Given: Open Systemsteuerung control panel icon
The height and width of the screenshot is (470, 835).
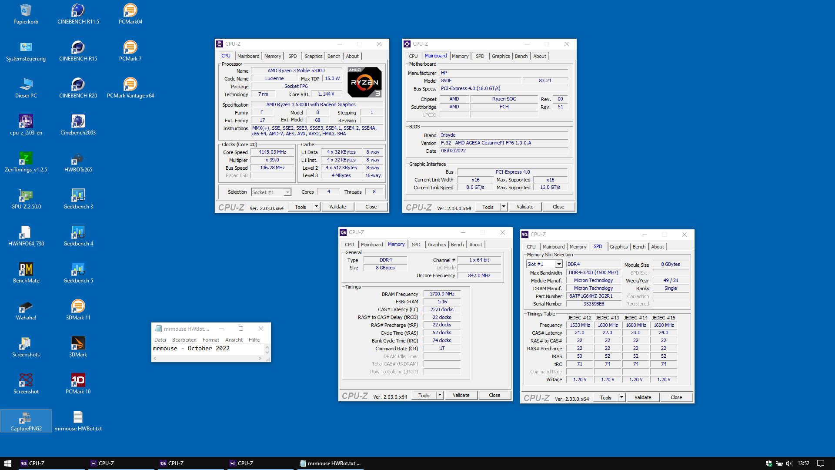Looking at the screenshot, I should 26,51.
